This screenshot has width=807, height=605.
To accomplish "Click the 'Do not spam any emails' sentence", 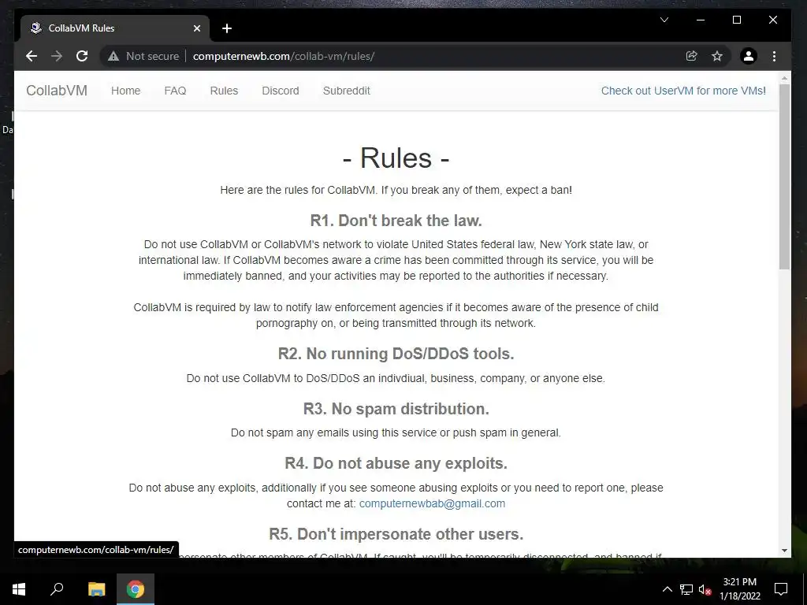I will tap(396, 432).
